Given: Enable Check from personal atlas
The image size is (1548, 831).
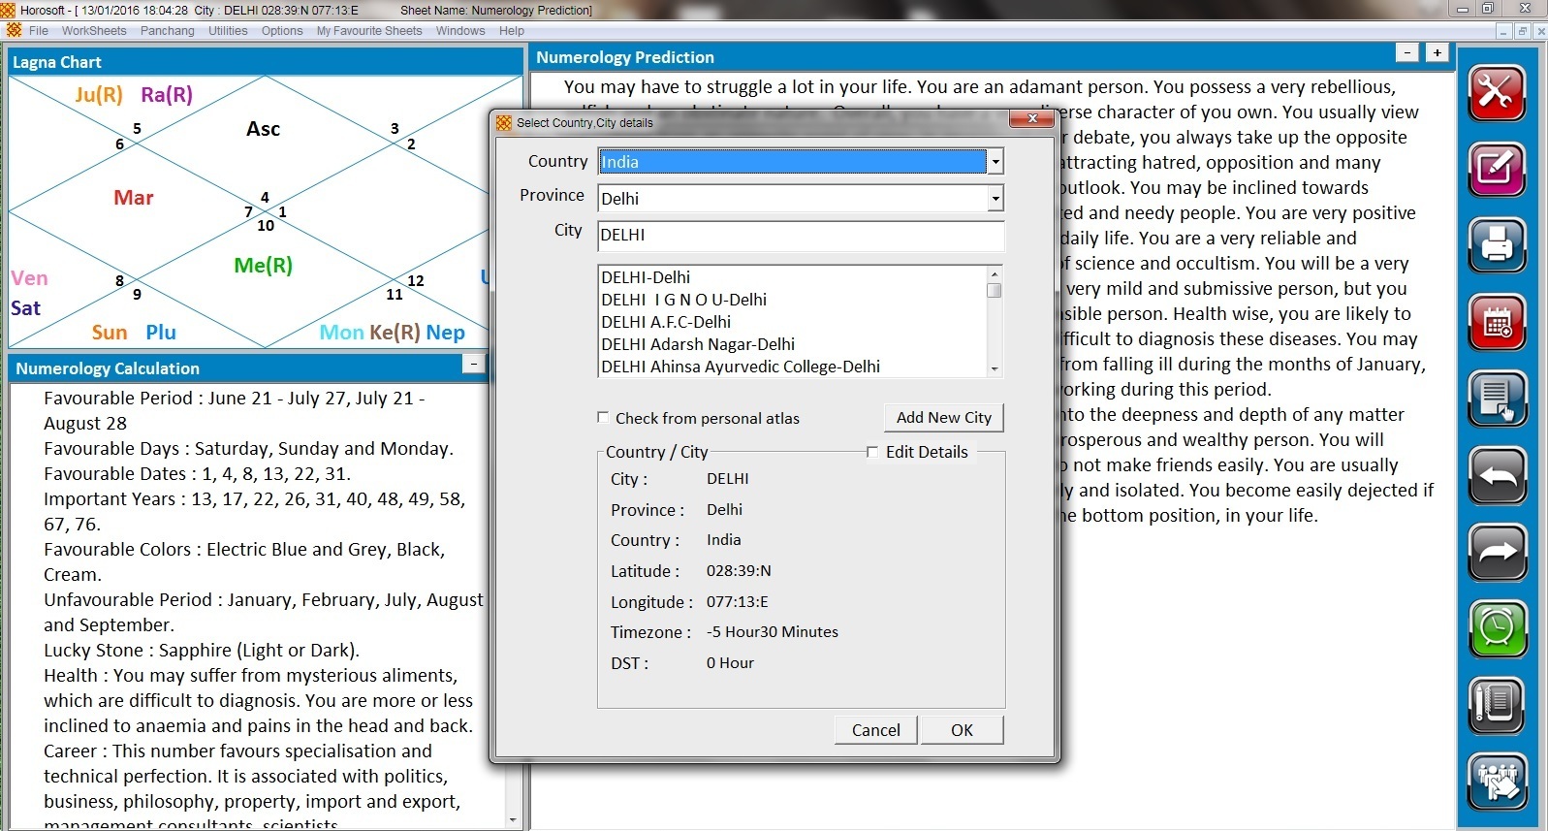Looking at the screenshot, I should pyautogui.click(x=603, y=418).
